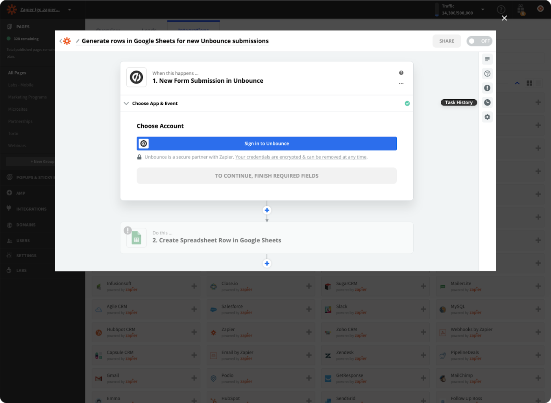Screen dimensions: 551x403
Task: Select the Microsites group
Action: tap(18, 110)
